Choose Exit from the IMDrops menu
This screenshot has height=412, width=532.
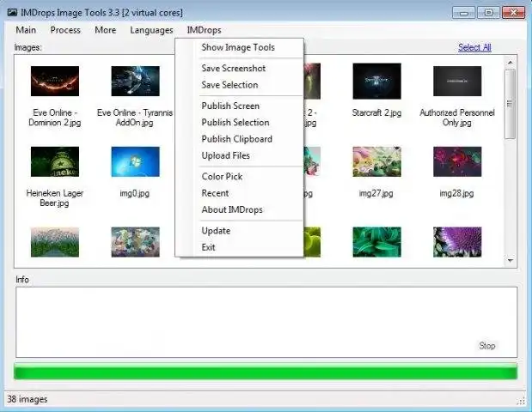(208, 247)
